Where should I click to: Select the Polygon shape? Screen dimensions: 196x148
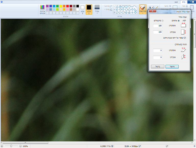pyautogui.click(x=120, y=6)
